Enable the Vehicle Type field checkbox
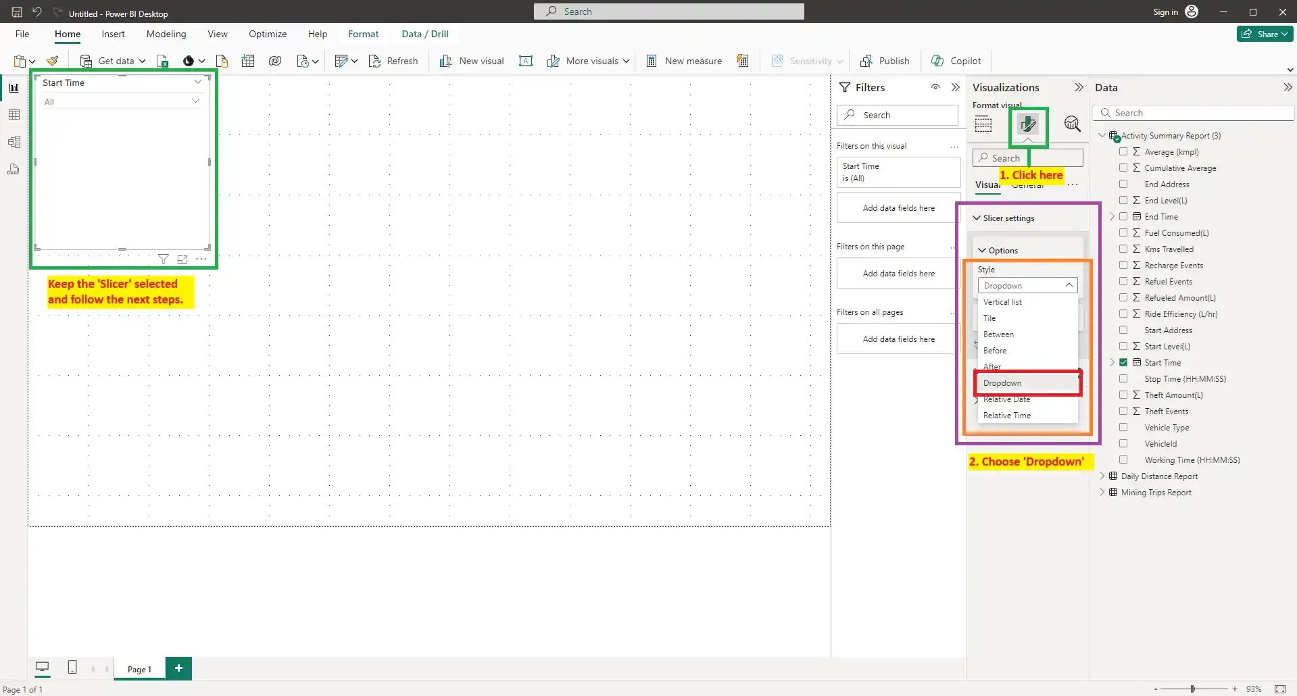The image size is (1297, 696). (x=1123, y=428)
